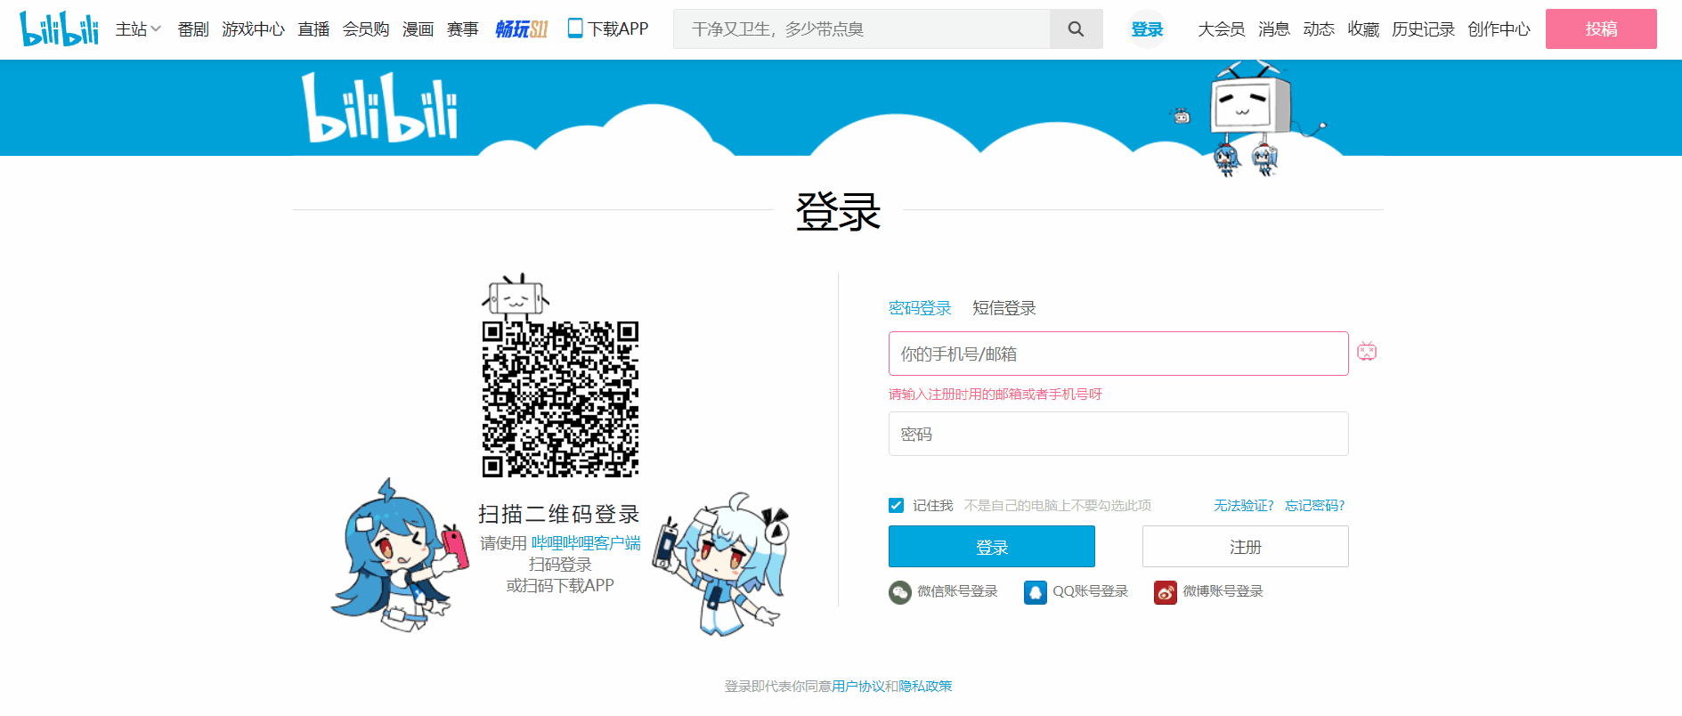1682x716 pixels.
Task: Open 收藏 in top bar
Action: point(1362,29)
